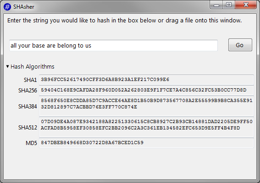Click the SHA1 hash output field

pyautogui.click(x=146, y=80)
